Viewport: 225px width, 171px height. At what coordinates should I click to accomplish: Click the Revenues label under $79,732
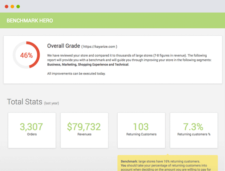84,134
